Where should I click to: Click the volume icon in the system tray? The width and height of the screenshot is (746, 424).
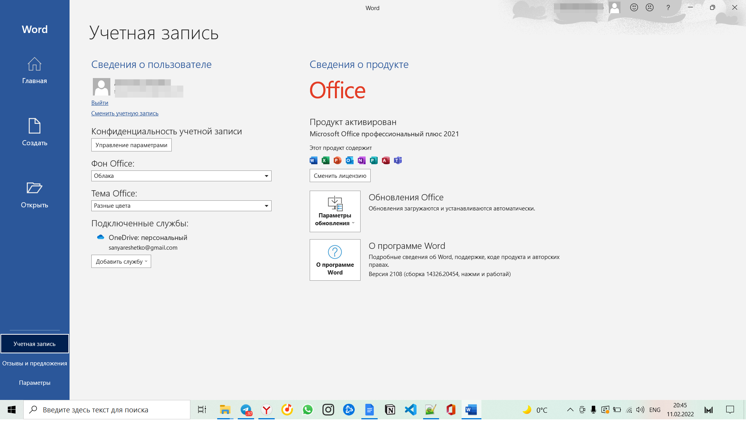[640, 410]
